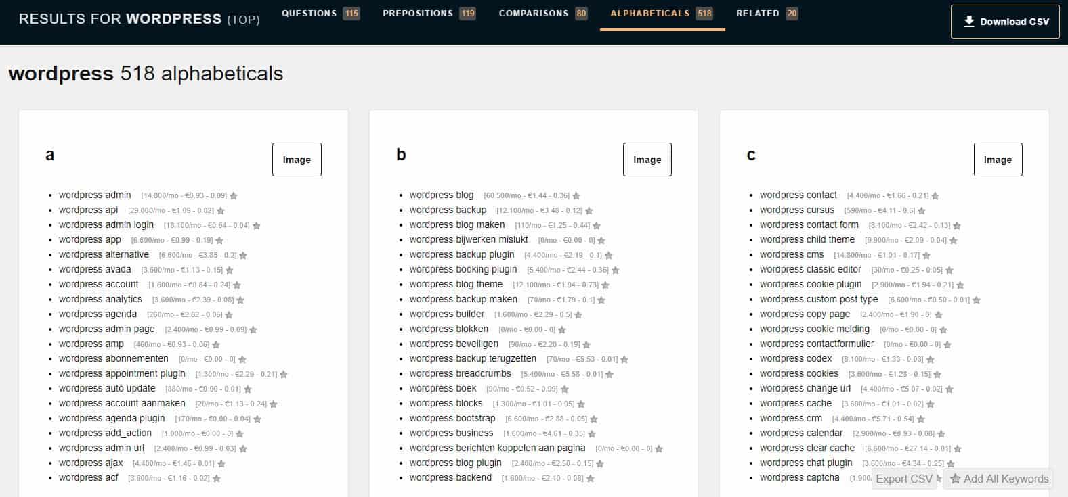This screenshot has width=1068, height=497.
Task: Open the 'wordpress boek' keyword link
Action: point(443,388)
